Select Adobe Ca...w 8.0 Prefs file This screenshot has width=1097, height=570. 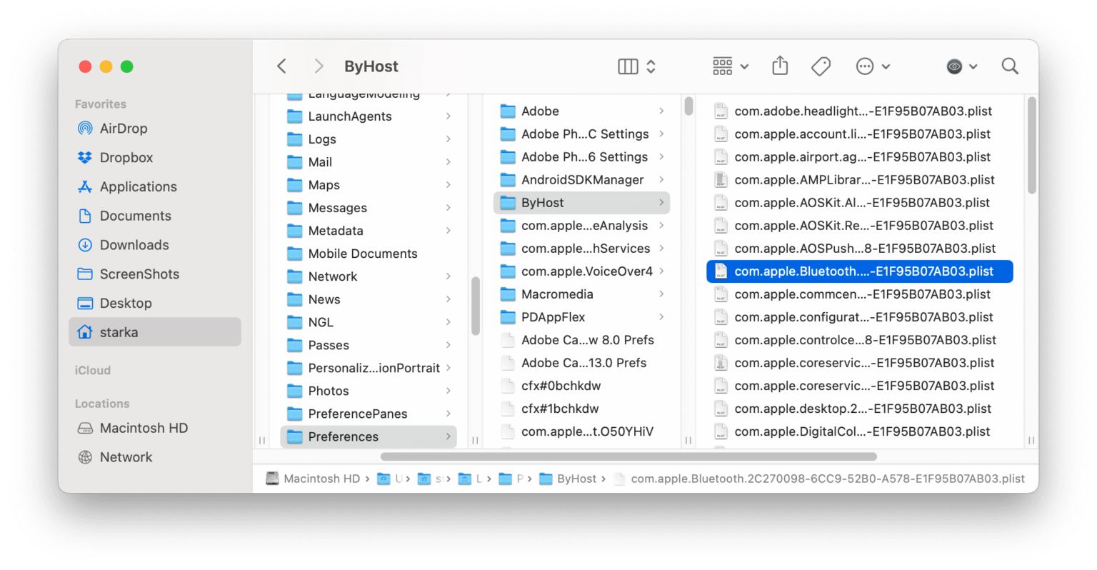pos(582,340)
